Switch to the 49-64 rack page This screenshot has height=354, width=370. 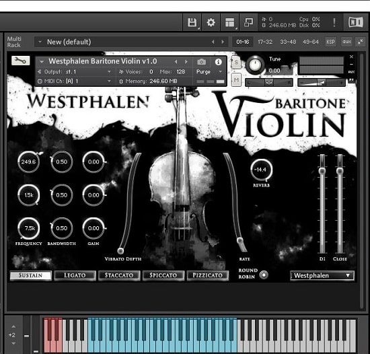click(x=311, y=42)
